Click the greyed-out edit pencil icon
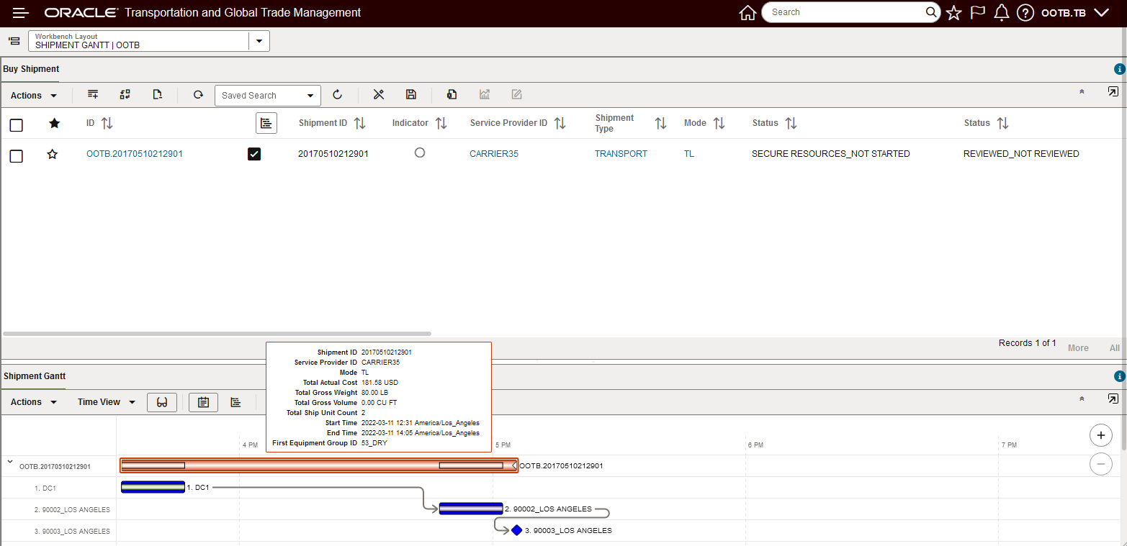 click(x=516, y=94)
